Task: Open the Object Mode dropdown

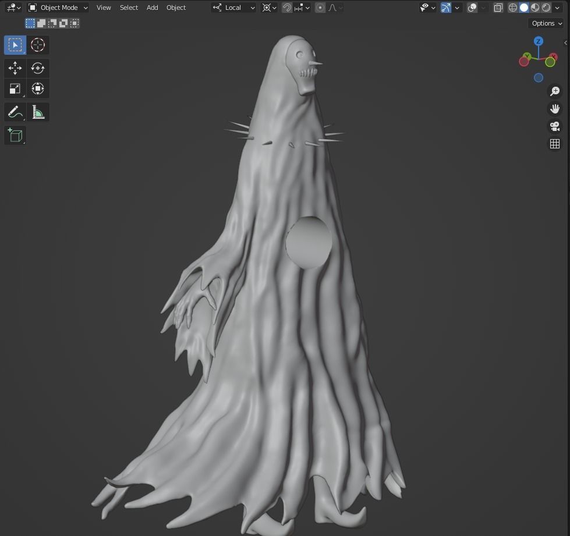Action: point(57,8)
